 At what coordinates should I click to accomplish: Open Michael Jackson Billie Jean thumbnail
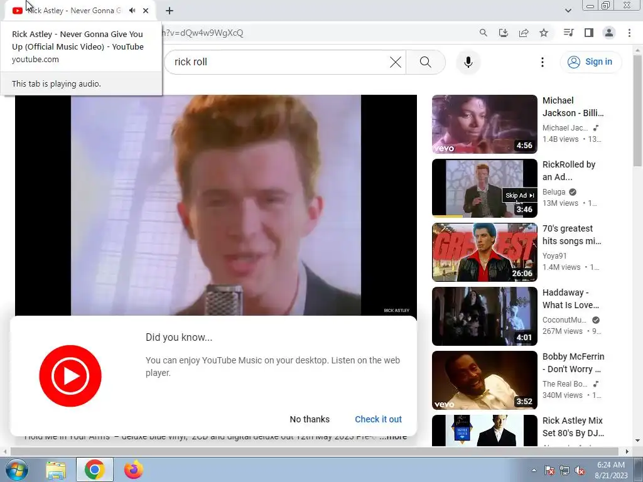coord(484,124)
